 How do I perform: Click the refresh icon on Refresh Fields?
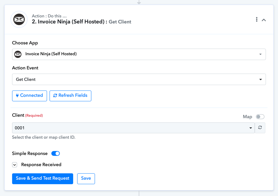pyautogui.click(x=55, y=95)
